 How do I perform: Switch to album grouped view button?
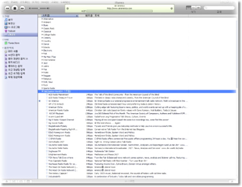pyautogui.click(x=194, y=8)
